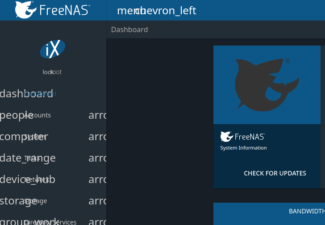Expand the arrow on the Storage row
Screen dimensions: 325x225
point(97,201)
